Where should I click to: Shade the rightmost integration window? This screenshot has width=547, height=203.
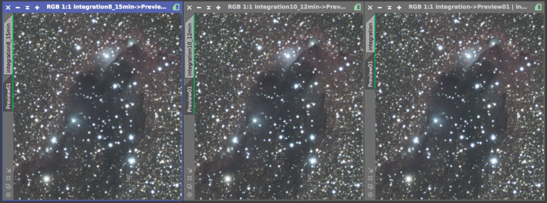pyautogui.click(x=389, y=7)
